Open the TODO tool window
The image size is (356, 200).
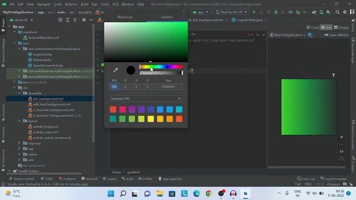click(x=47, y=179)
